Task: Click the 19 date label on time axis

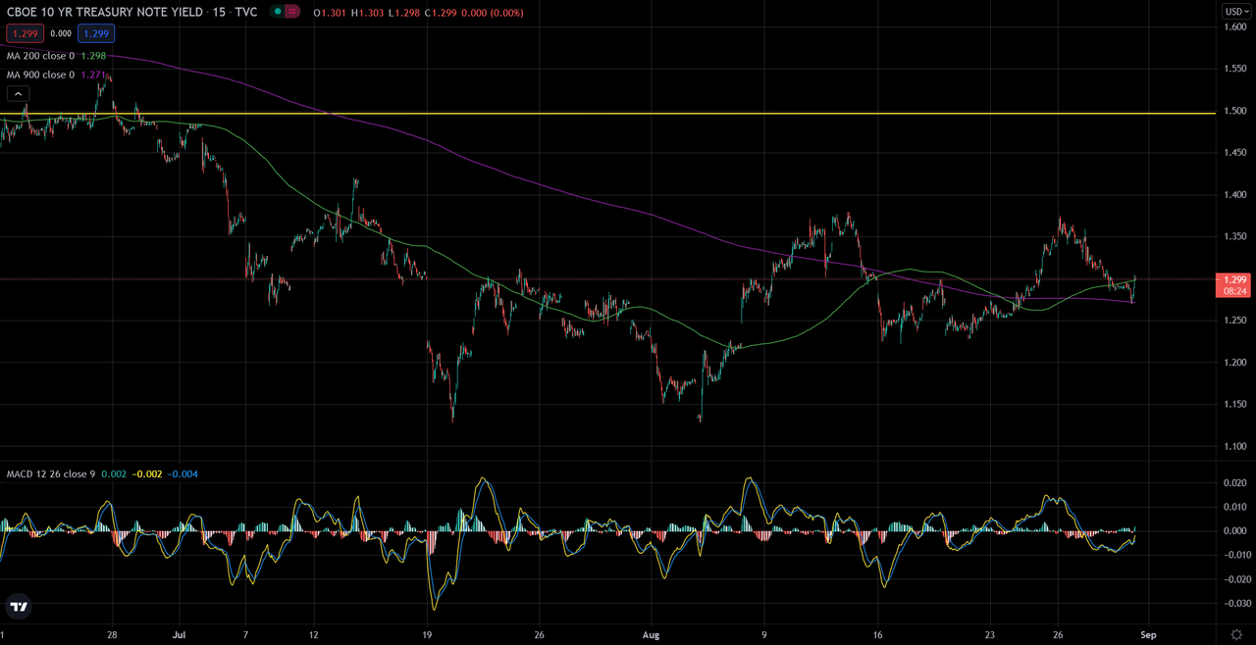Action: click(x=428, y=634)
